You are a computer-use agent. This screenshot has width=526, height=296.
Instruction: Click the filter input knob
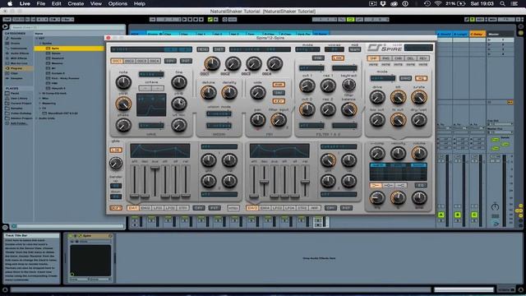[x=279, y=120]
